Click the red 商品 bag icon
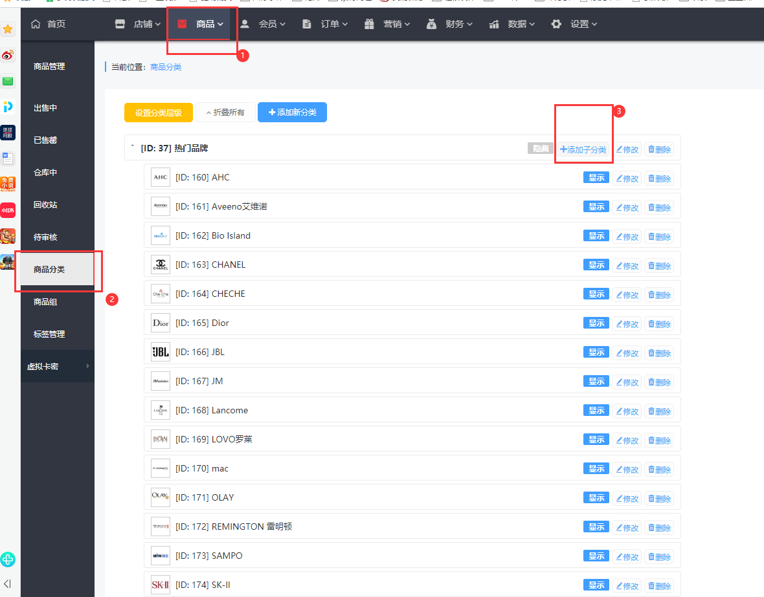Viewport: 764px width, 597px height. point(182,24)
